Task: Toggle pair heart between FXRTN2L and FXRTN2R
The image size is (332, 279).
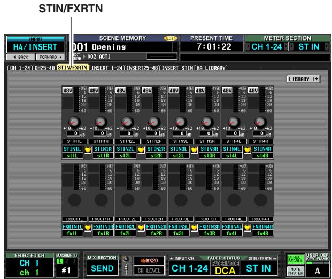Action: click(141, 228)
